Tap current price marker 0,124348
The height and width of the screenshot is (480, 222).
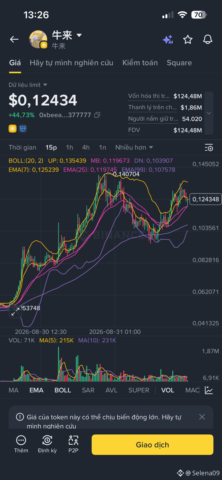pyautogui.click(x=206, y=199)
